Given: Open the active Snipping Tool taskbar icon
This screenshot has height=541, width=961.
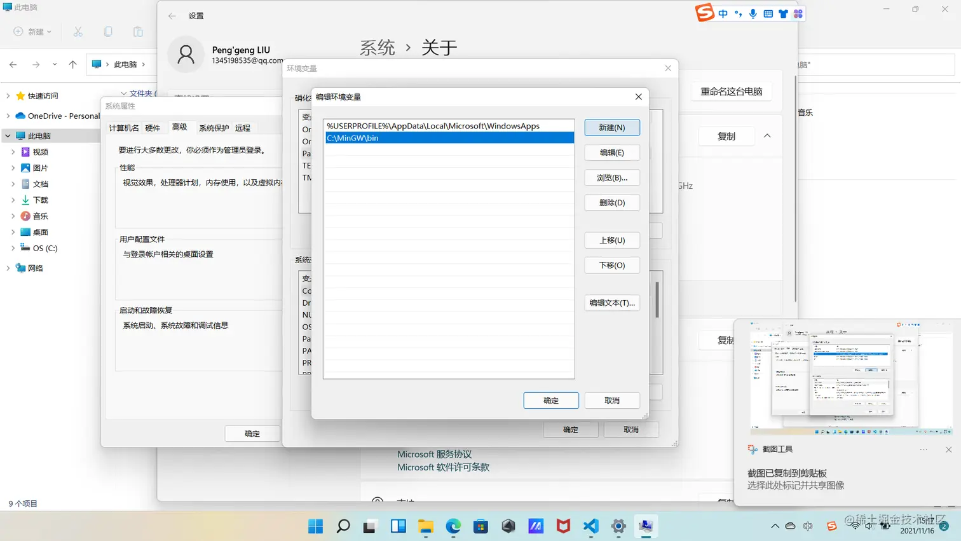Looking at the screenshot, I should [646, 526].
